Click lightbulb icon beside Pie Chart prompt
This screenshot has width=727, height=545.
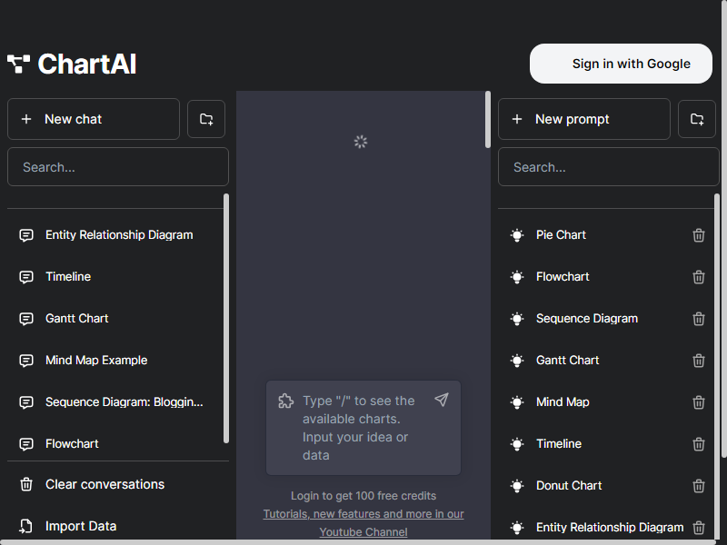coord(517,235)
